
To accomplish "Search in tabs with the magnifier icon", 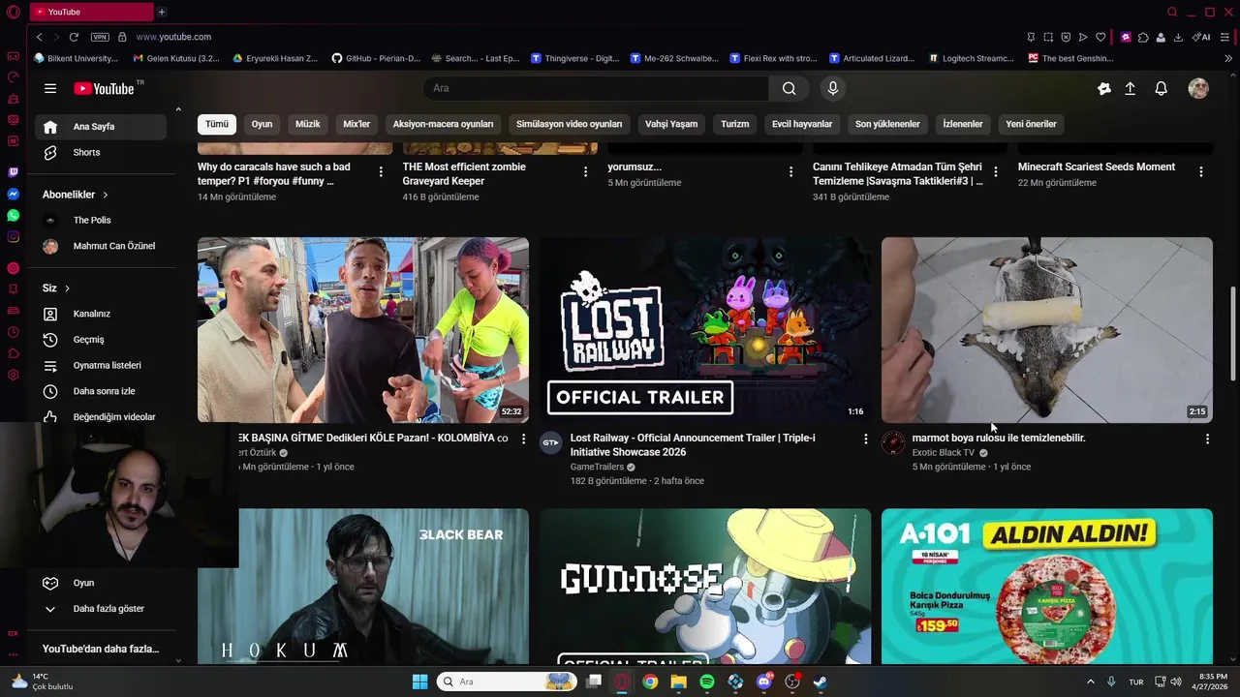I will pos(1172,12).
